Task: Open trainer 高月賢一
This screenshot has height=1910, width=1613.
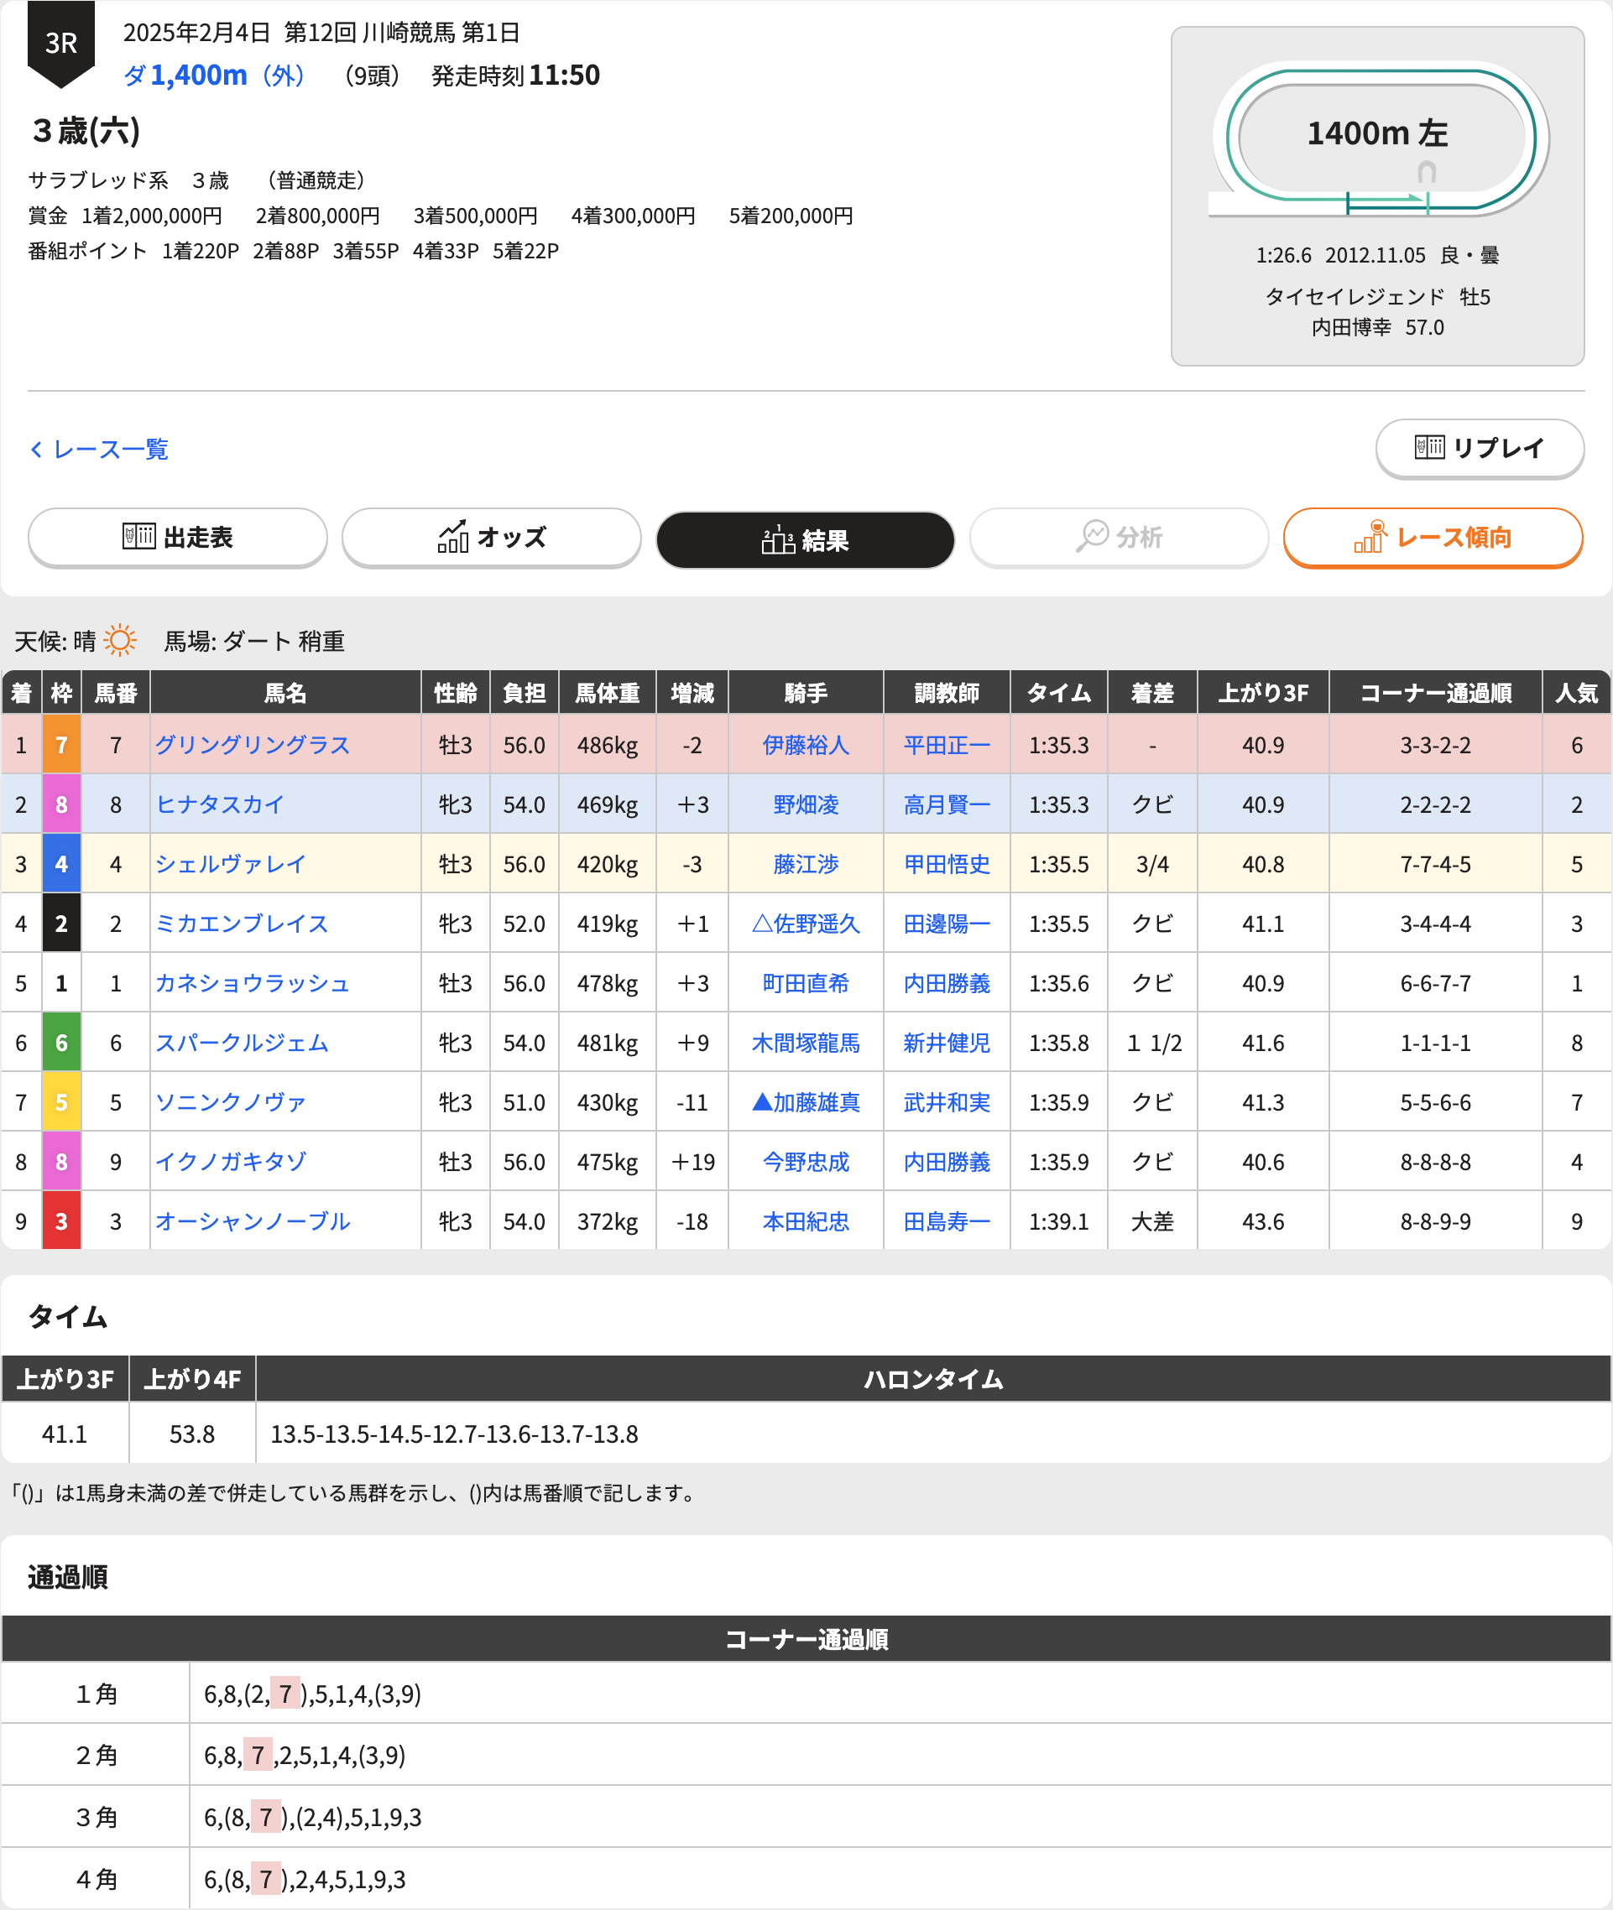Action: [947, 804]
